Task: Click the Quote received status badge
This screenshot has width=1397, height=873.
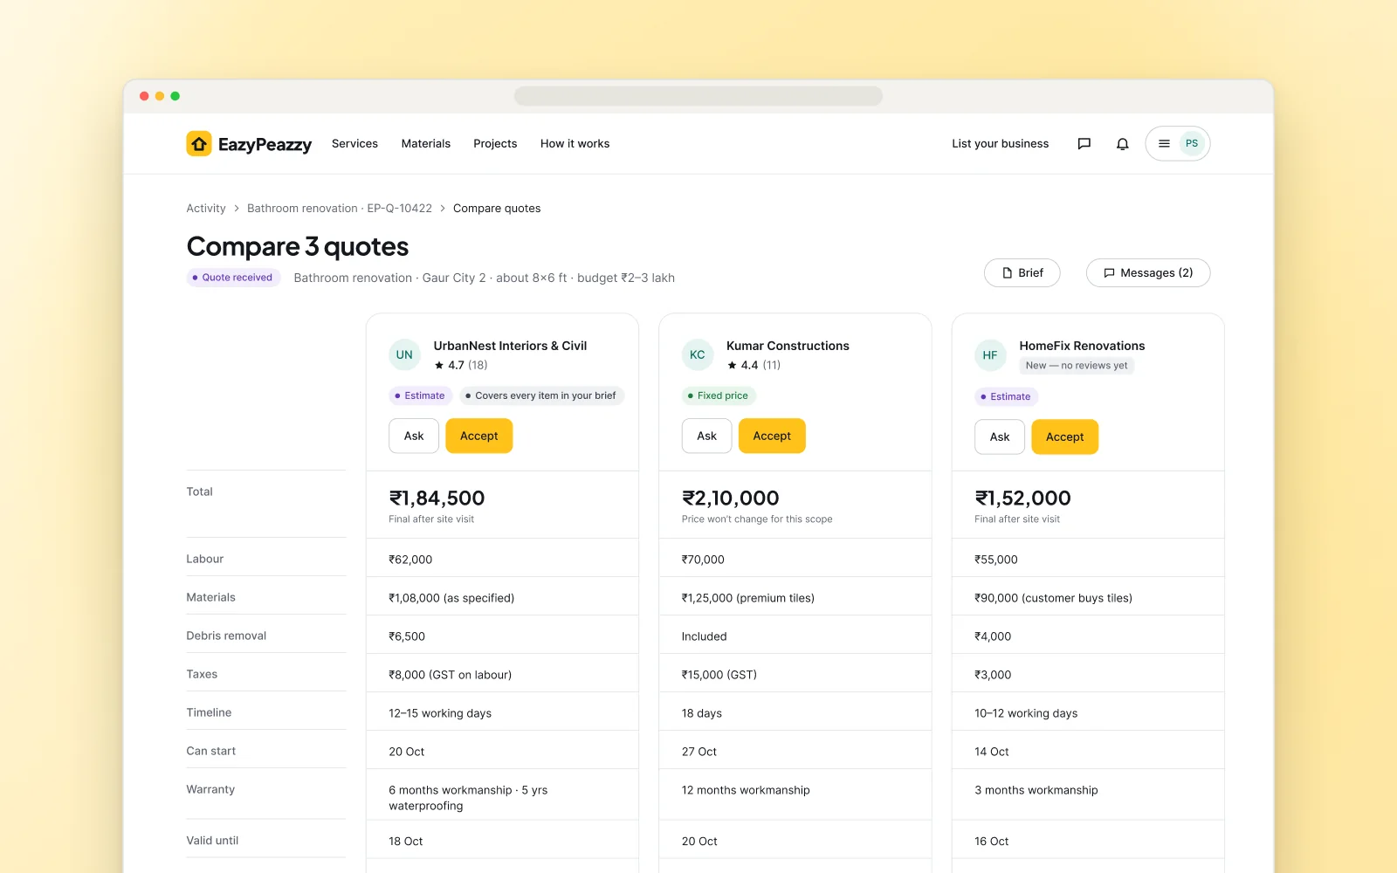Action: tap(233, 278)
